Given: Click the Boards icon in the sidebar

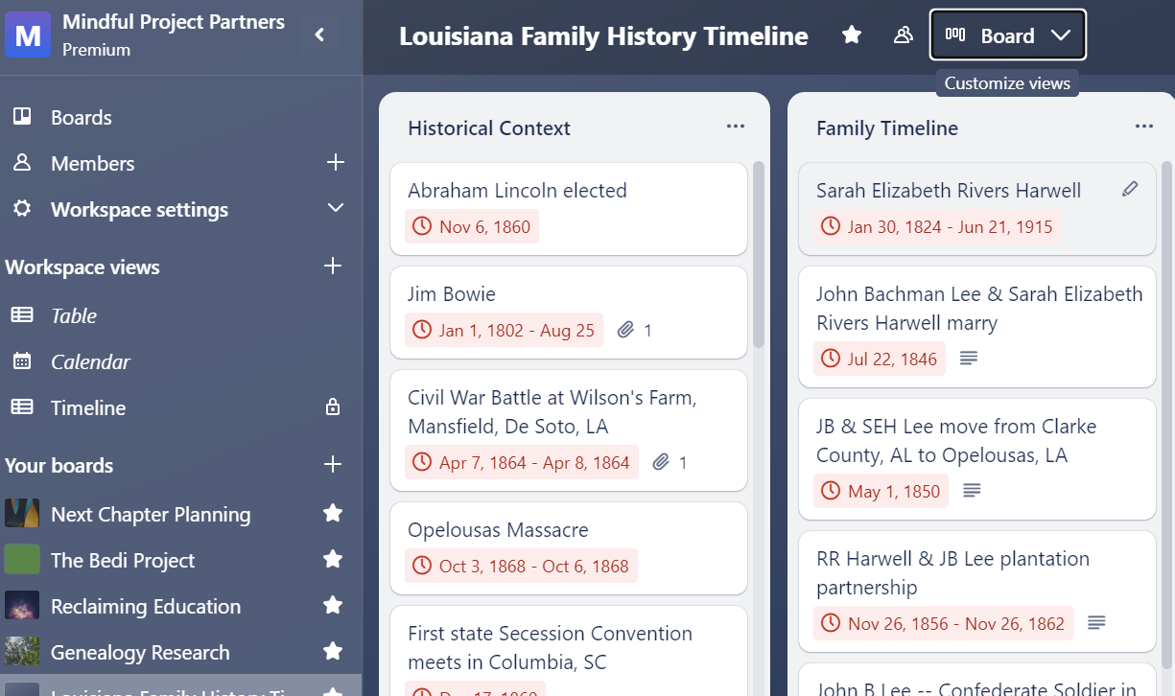Looking at the screenshot, I should pyautogui.click(x=22, y=116).
